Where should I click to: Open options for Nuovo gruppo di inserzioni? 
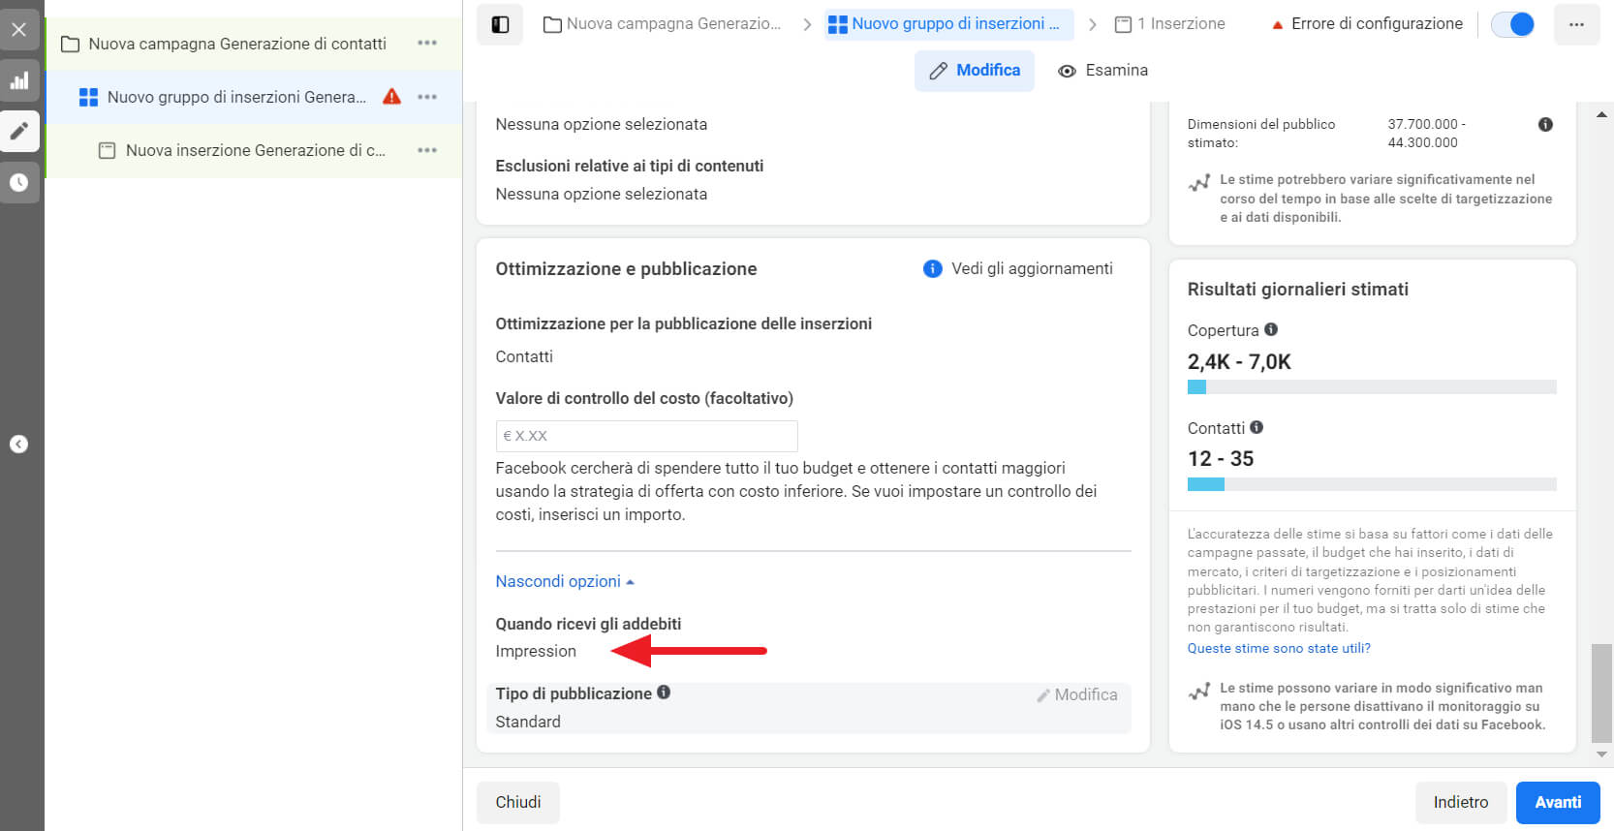click(427, 97)
